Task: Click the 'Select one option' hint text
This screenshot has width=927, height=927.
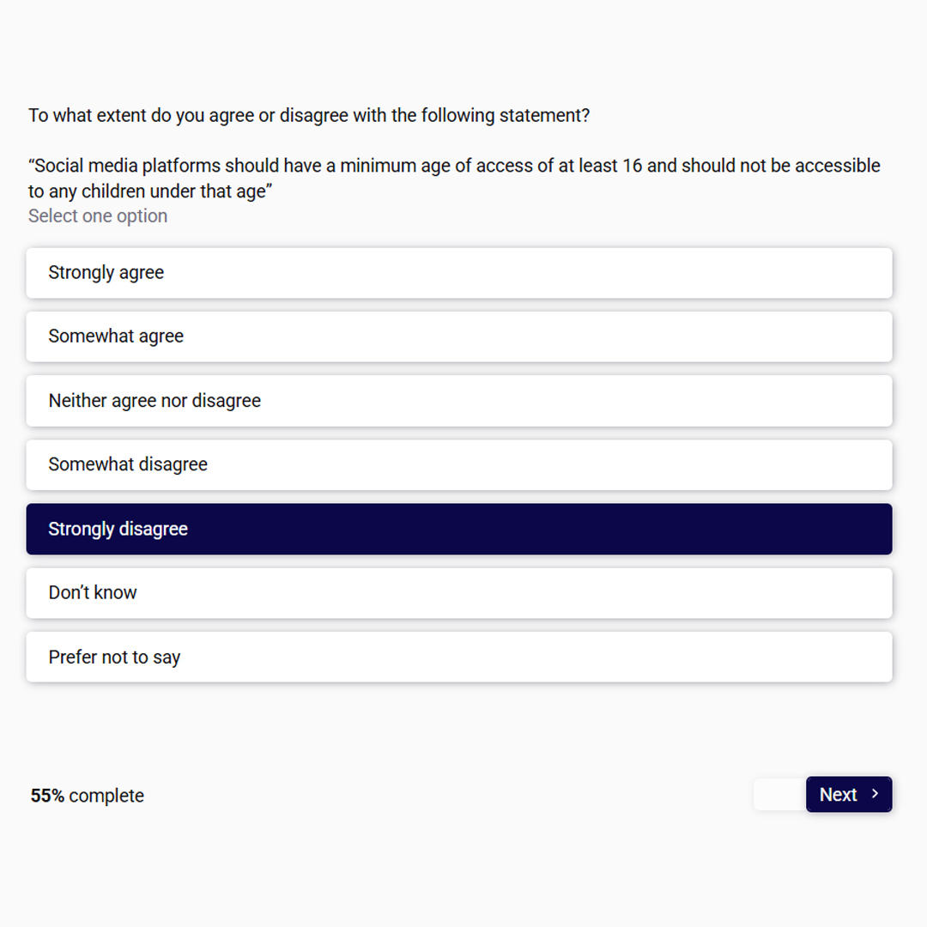Action: pos(98,215)
